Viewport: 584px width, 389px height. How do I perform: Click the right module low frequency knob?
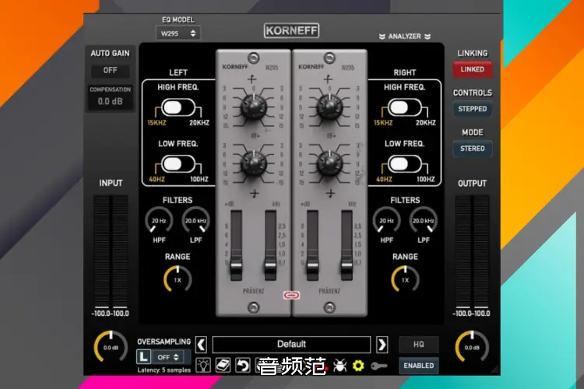click(x=329, y=163)
